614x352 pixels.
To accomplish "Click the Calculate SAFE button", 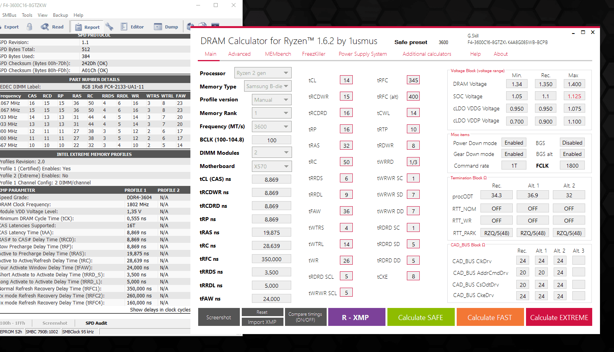I will click(420, 317).
